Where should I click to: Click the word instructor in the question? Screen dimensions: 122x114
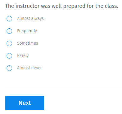click(28, 6)
